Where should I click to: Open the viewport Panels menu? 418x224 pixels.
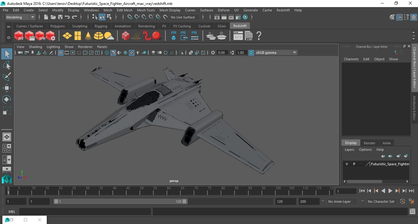[102, 47]
